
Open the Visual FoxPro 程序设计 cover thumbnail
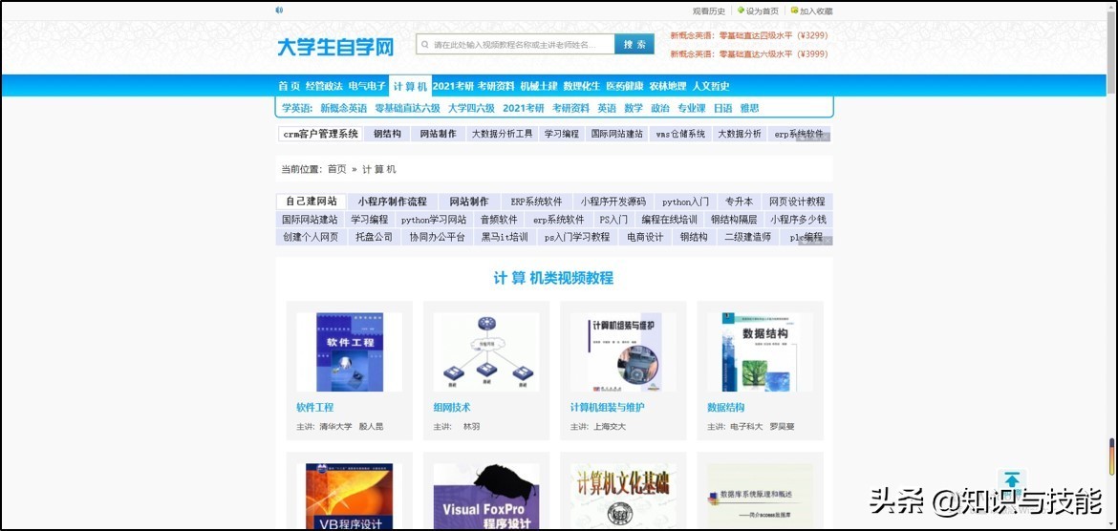pos(486,496)
